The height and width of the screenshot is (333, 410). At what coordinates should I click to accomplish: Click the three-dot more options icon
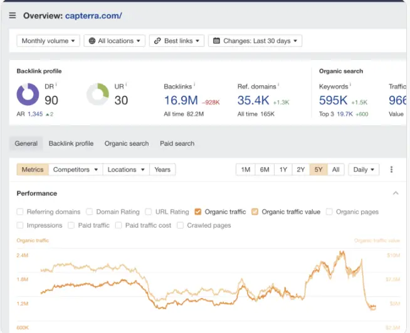pyautogui.click(x=392, y=170)
